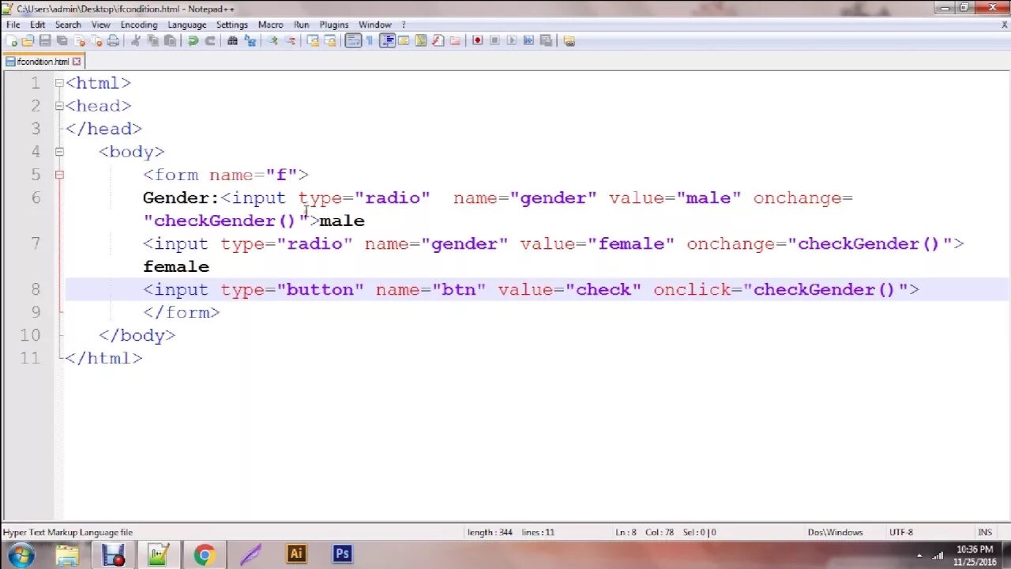Open the Macro menu
The image size is (1011, 569).
pyautogui.click(x=270, y=24)
